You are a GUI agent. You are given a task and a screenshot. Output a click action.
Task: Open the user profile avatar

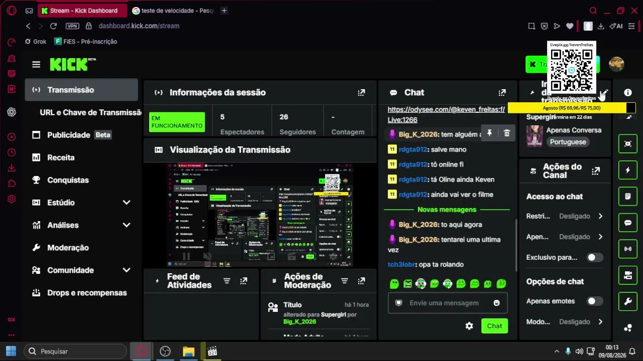coord(616,64)
